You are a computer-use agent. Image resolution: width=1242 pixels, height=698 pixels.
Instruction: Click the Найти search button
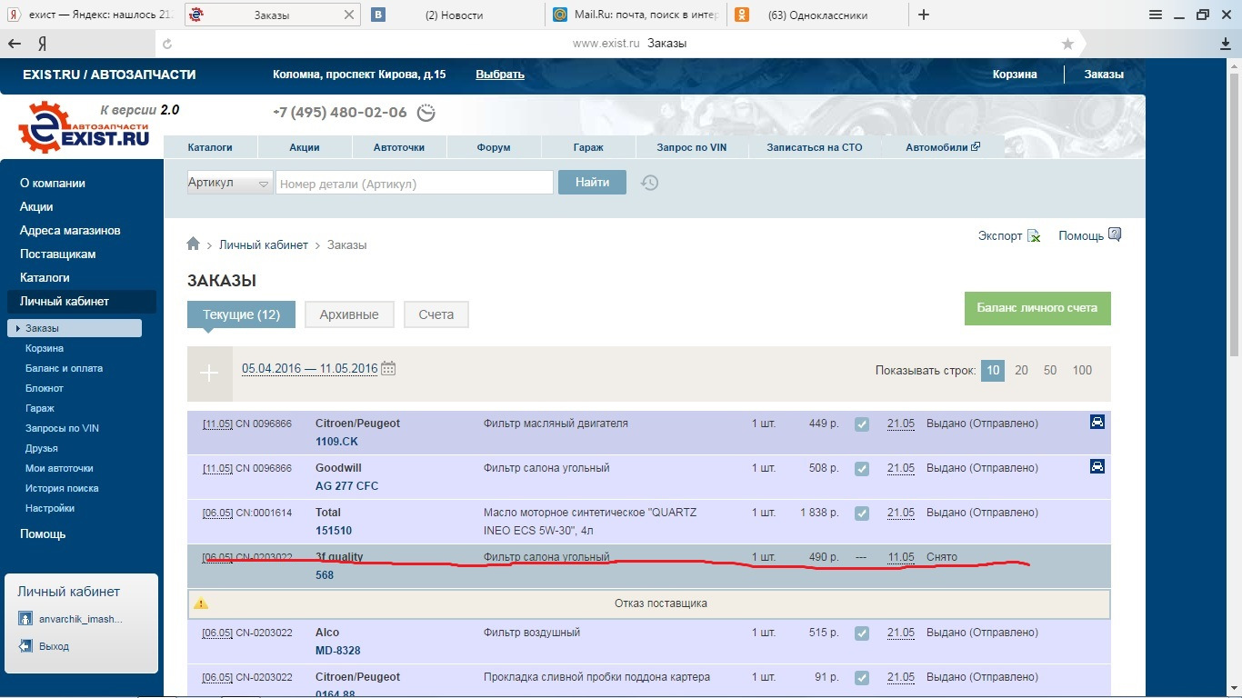point(592,182)
